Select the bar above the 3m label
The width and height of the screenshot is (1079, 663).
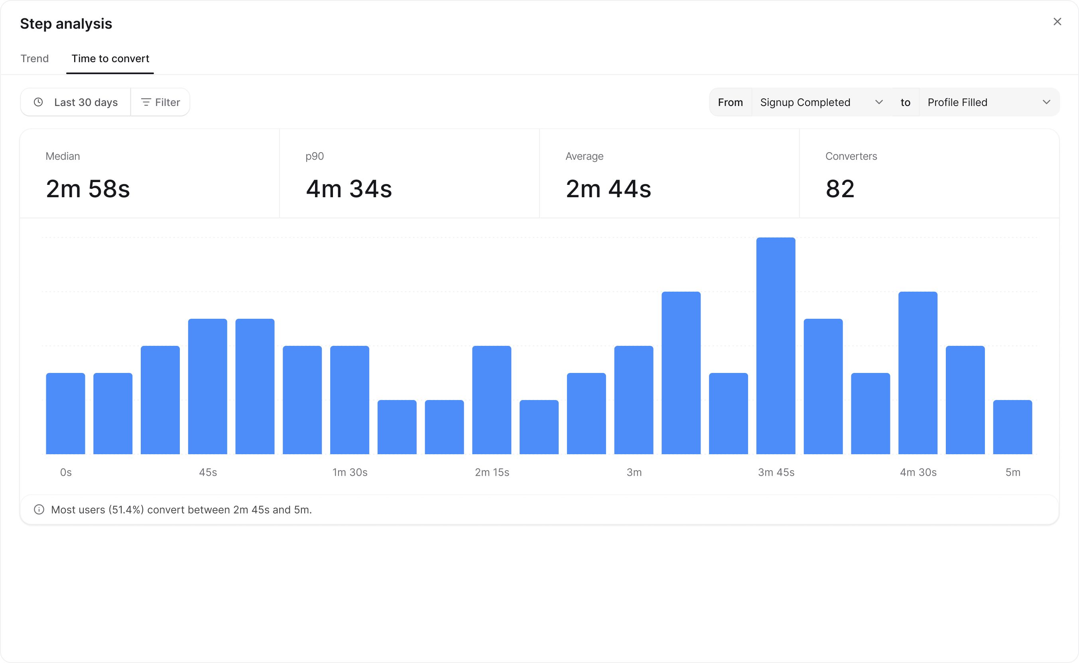click(634, 400)
